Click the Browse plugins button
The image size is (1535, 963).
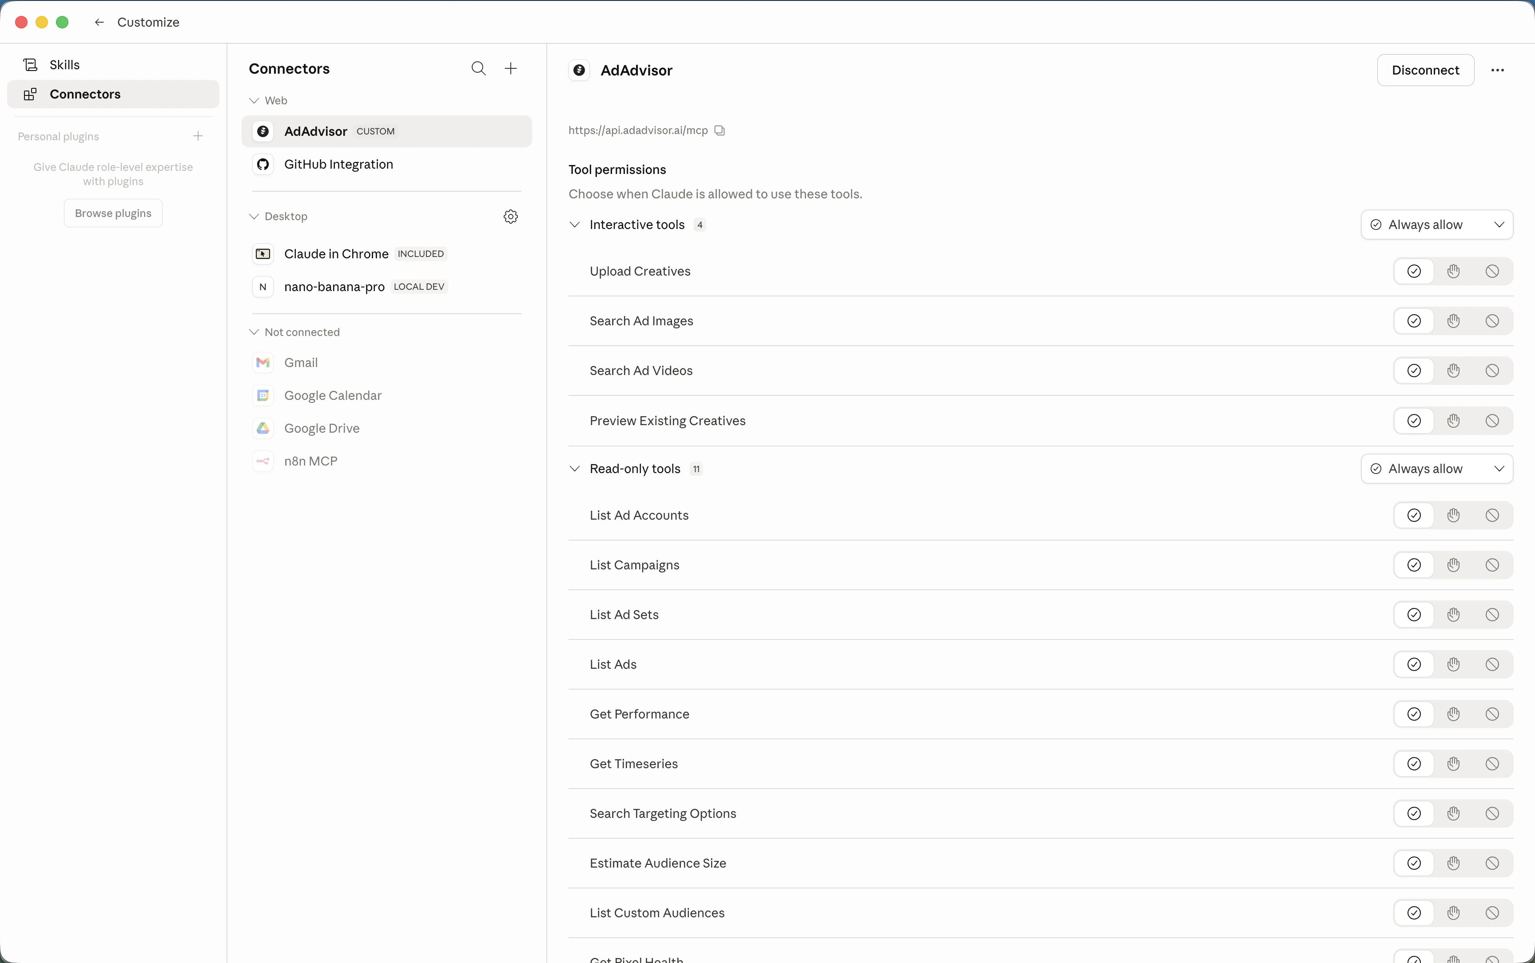click(x=113, y=213)
